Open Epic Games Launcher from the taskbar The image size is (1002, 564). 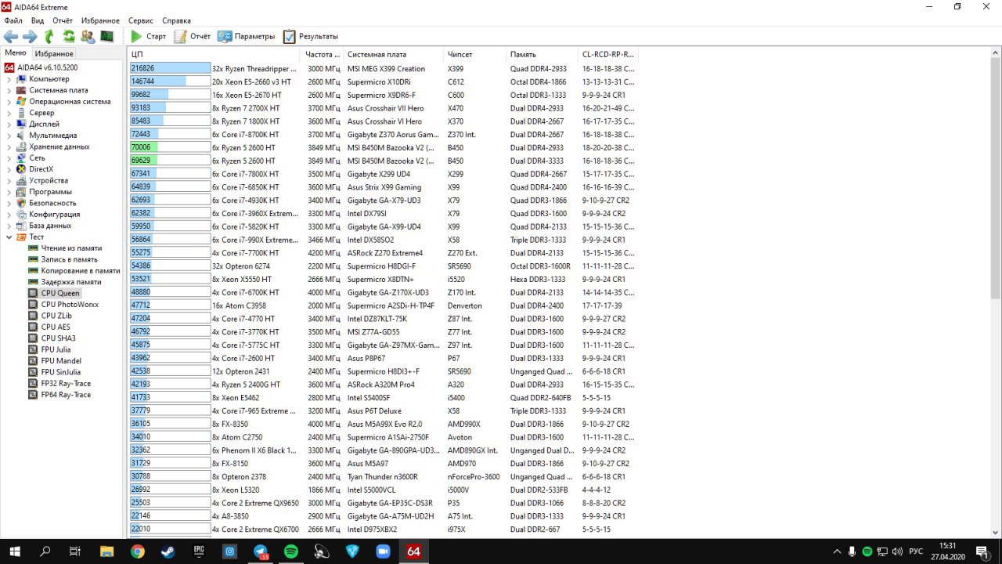(x=199, y=551)
